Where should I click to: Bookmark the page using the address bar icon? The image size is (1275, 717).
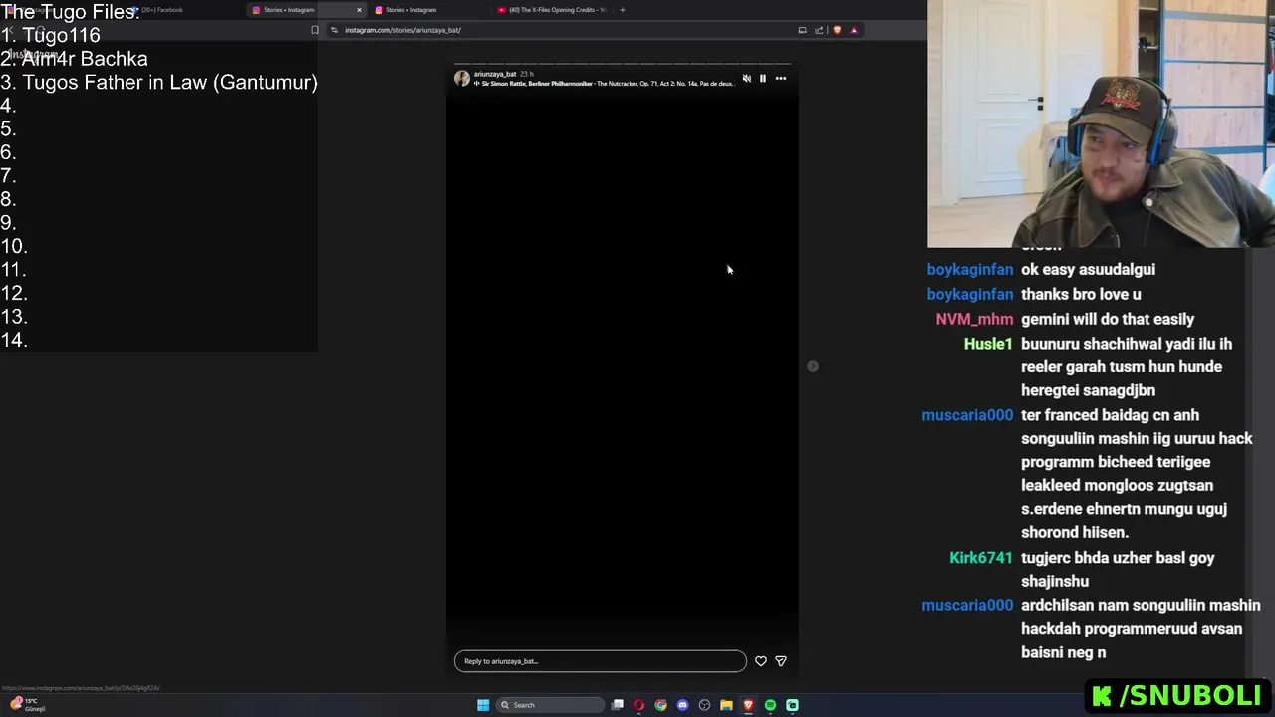point(315,30)
